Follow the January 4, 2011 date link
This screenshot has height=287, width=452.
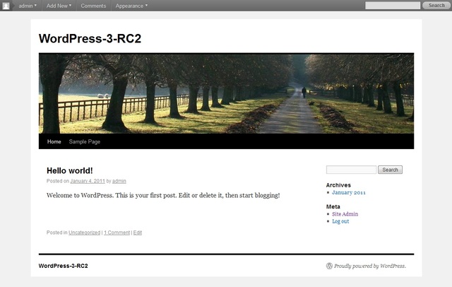click(88, 181)
